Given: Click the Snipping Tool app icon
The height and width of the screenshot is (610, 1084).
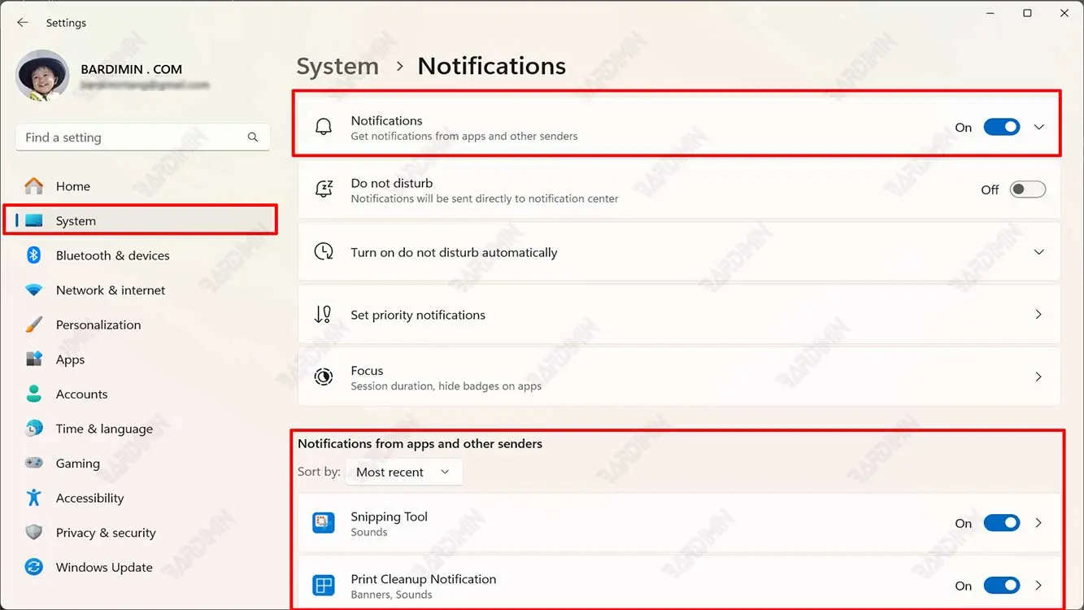Looking at the screenshot, I should (324, 523).
